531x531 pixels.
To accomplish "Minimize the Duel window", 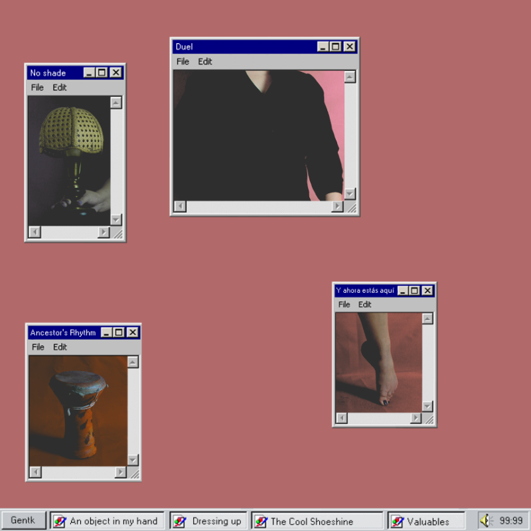I will [323, 46].
